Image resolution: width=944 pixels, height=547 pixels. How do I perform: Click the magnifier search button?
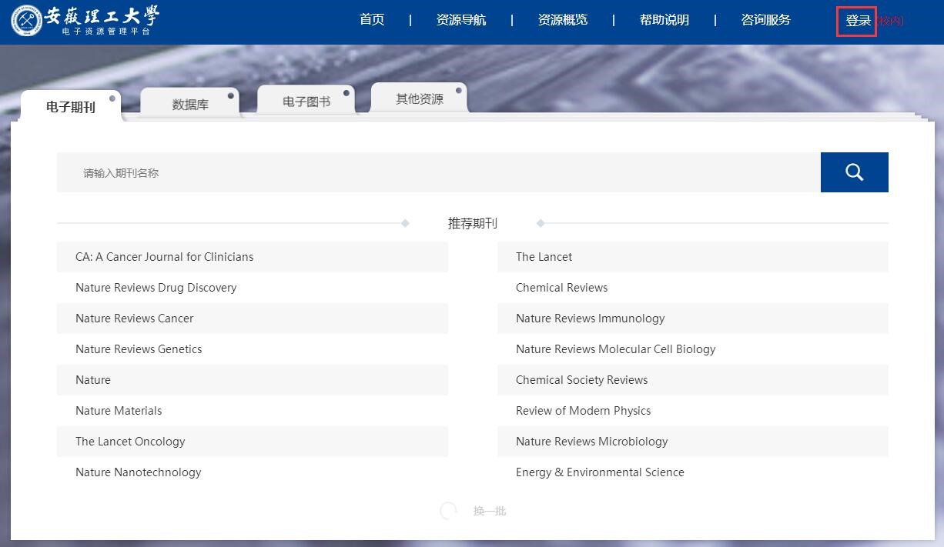[854, 172]
